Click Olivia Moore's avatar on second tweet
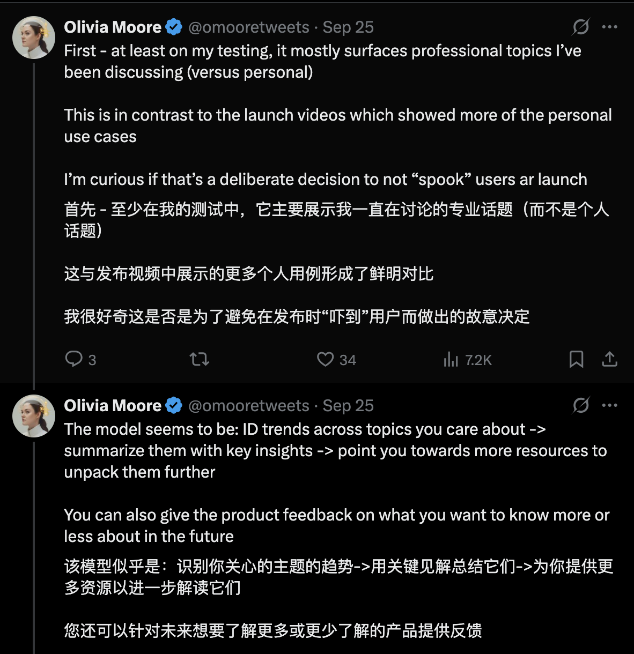This screenshot has width=634, height=654. coord(34,416)
